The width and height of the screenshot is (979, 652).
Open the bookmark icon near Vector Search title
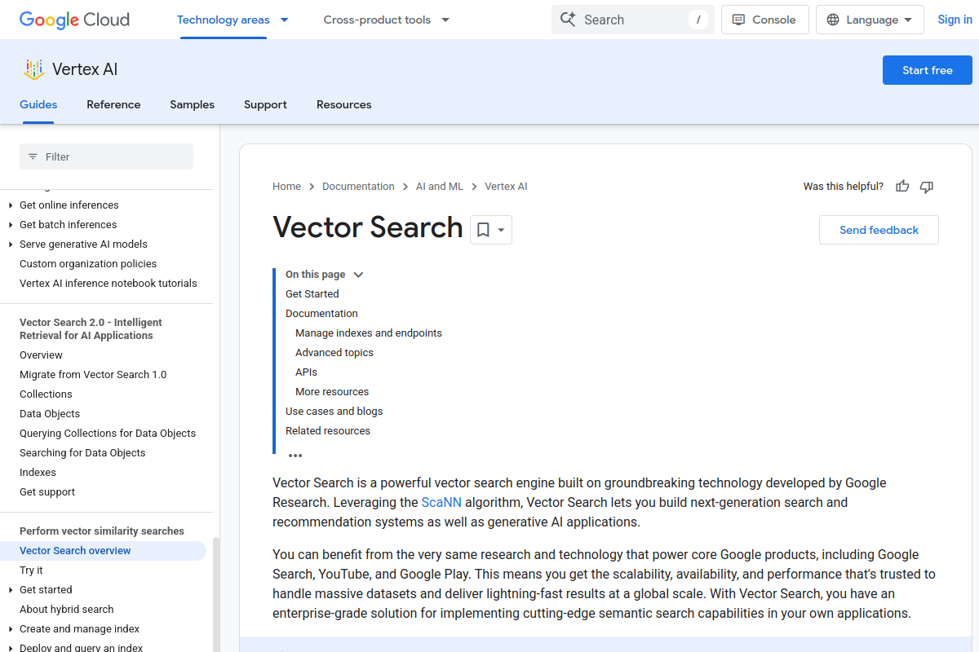(482, 230)
